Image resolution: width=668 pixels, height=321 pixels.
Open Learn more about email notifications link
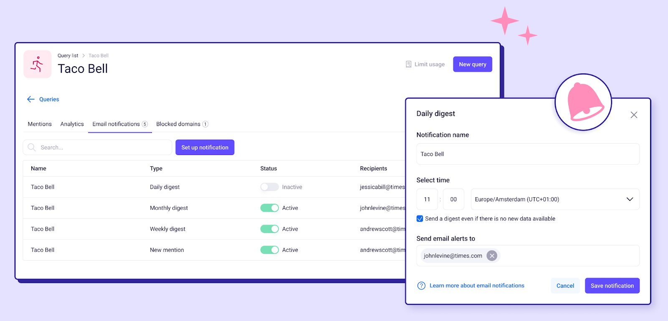pos(477,286)
